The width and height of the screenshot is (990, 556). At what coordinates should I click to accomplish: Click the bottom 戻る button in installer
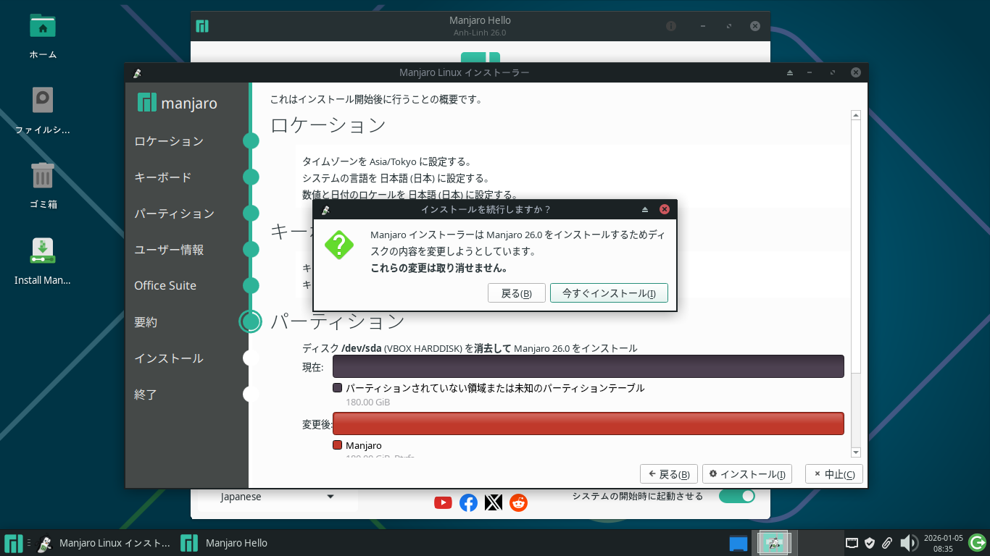(x=669, y=474)
